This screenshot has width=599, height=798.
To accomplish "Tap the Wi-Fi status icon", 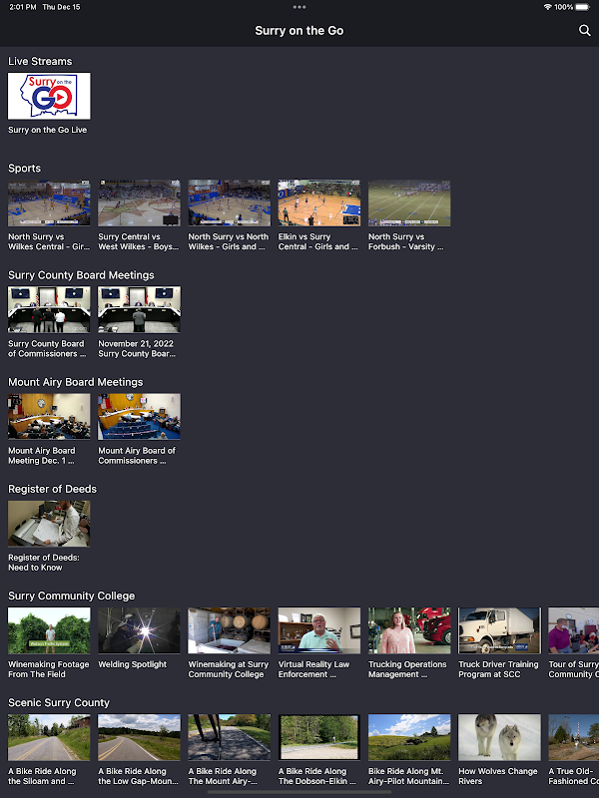I will point(548,7).
